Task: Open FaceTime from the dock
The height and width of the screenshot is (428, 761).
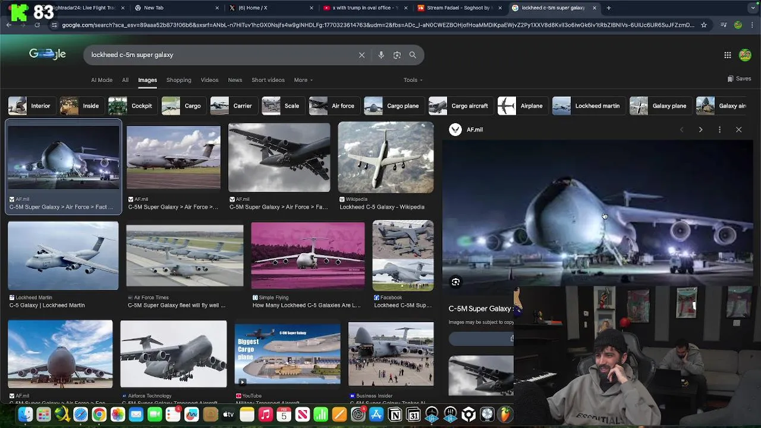Action: [x=155, y=414]
